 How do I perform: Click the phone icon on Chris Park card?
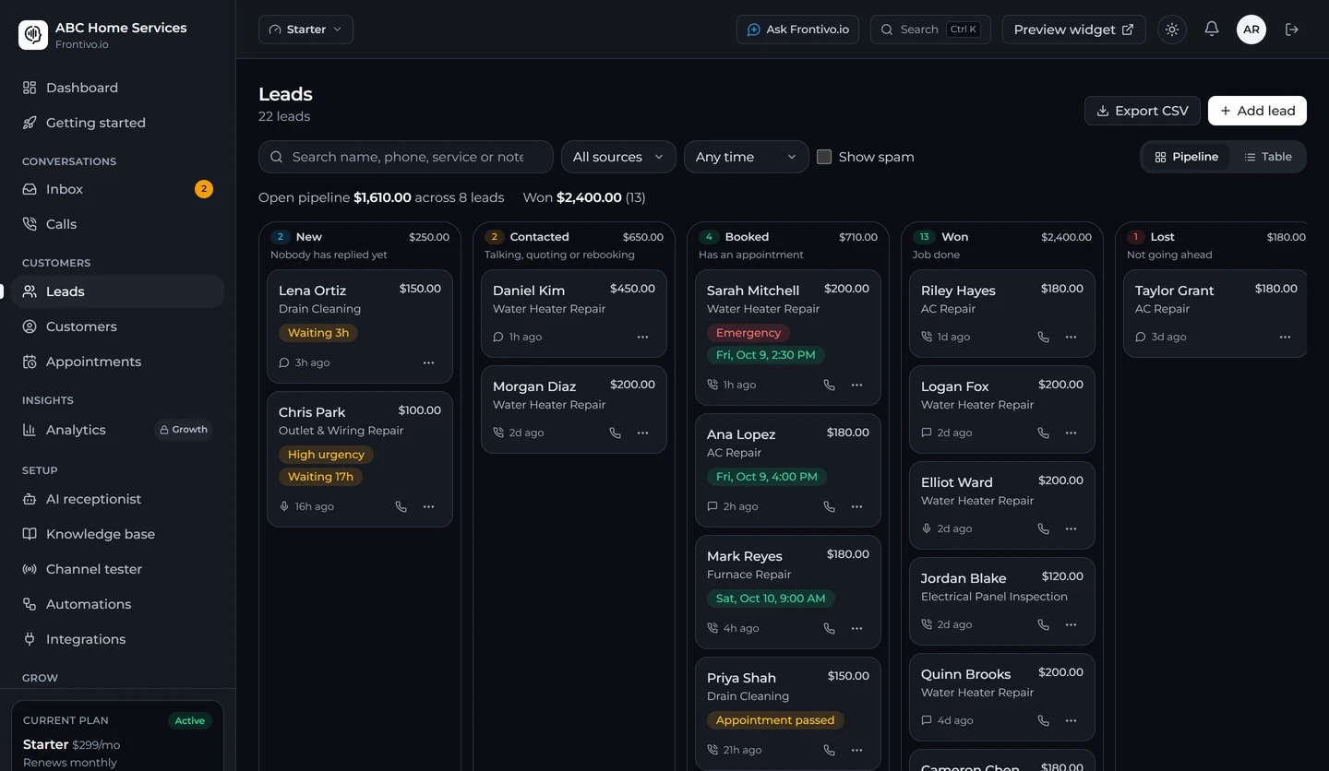[x=401, y=506]
